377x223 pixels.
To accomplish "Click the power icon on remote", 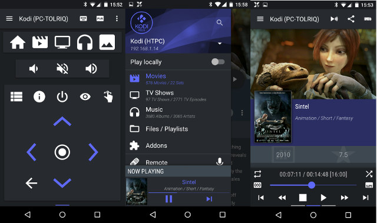I will [62, 96].
